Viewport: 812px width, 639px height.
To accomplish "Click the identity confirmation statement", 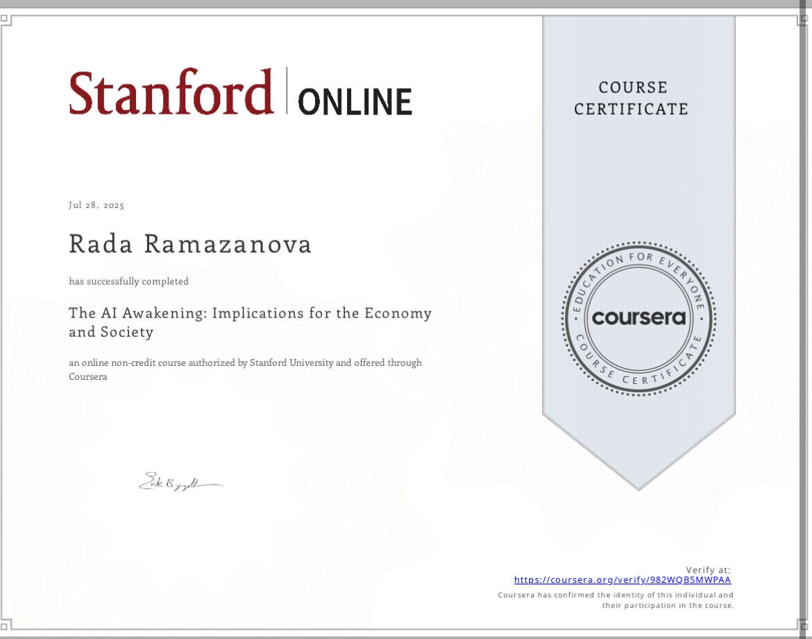I will click(x=616, y=600).
